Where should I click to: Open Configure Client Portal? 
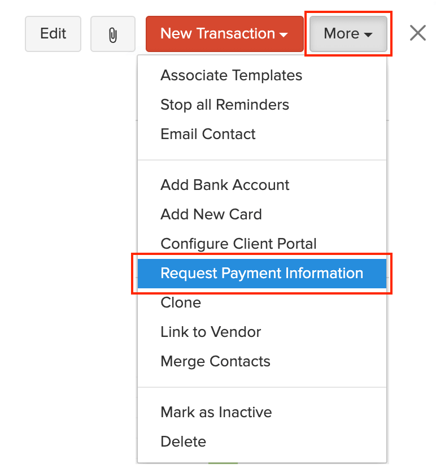238,244
